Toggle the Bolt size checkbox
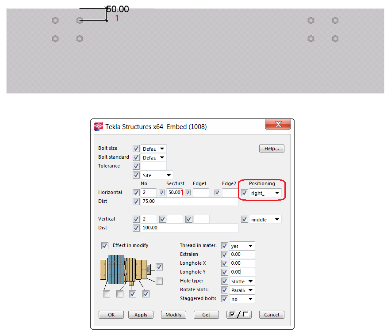This screenshot has width=391, height=335. coord(136,148)
